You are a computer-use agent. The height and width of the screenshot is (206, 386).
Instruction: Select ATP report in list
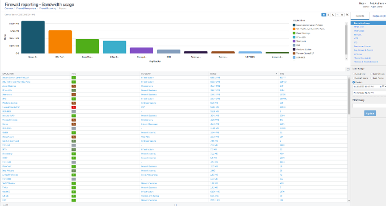pyautogui.click(x=356, y=39)
